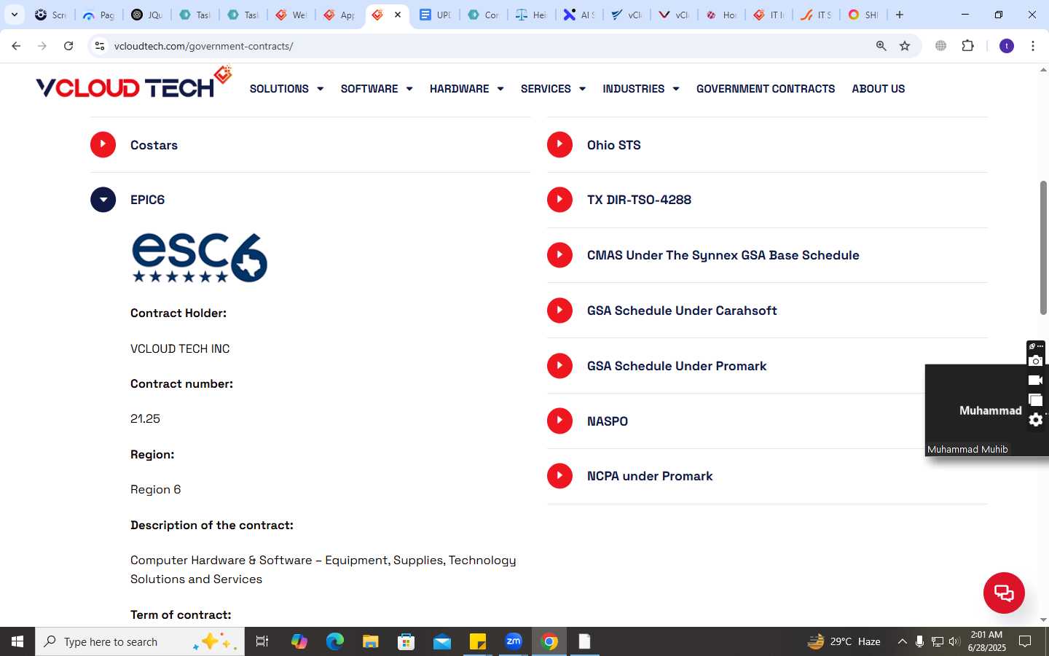The width and height of the screenshot is (1049, 656).
Task: Open the Chrome three-dot menu
Action: click(x=1033, y=46)
